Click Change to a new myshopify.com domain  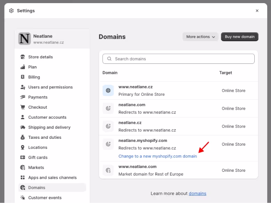[x=158, y=156]
